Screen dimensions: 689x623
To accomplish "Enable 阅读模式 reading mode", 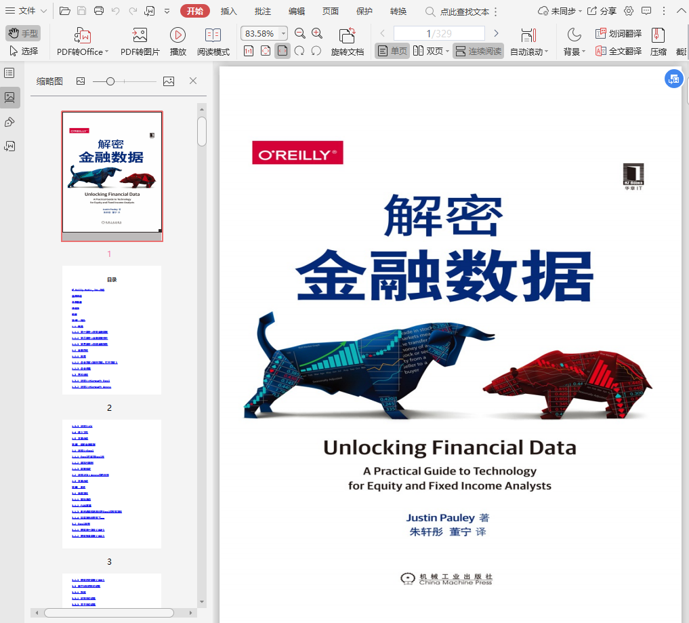I will click(213, 42).
